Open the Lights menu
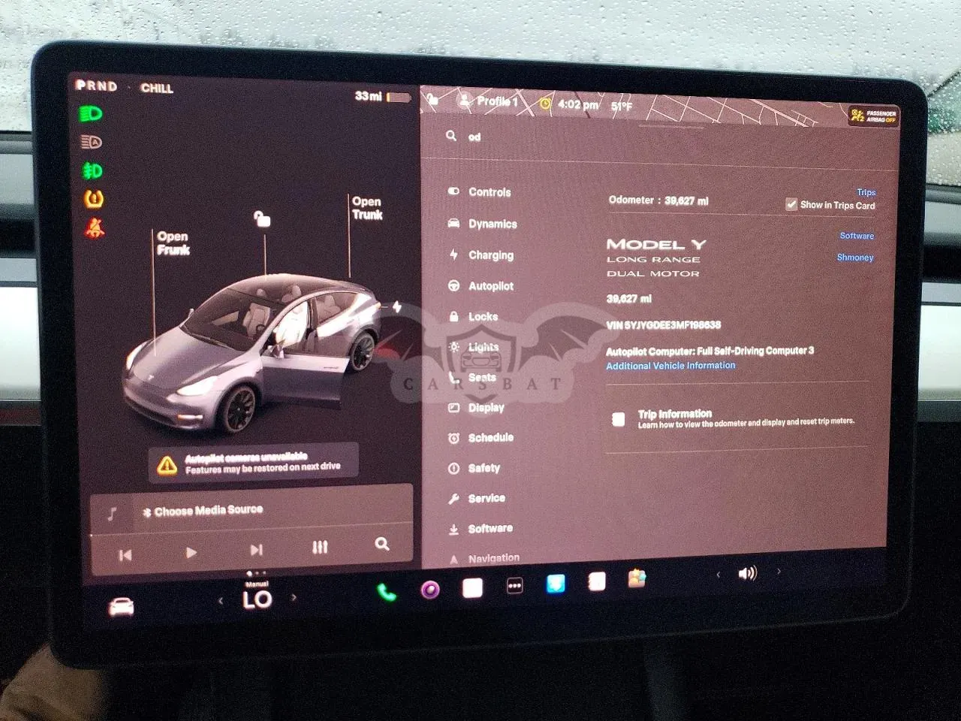 [x=473, y=347]
